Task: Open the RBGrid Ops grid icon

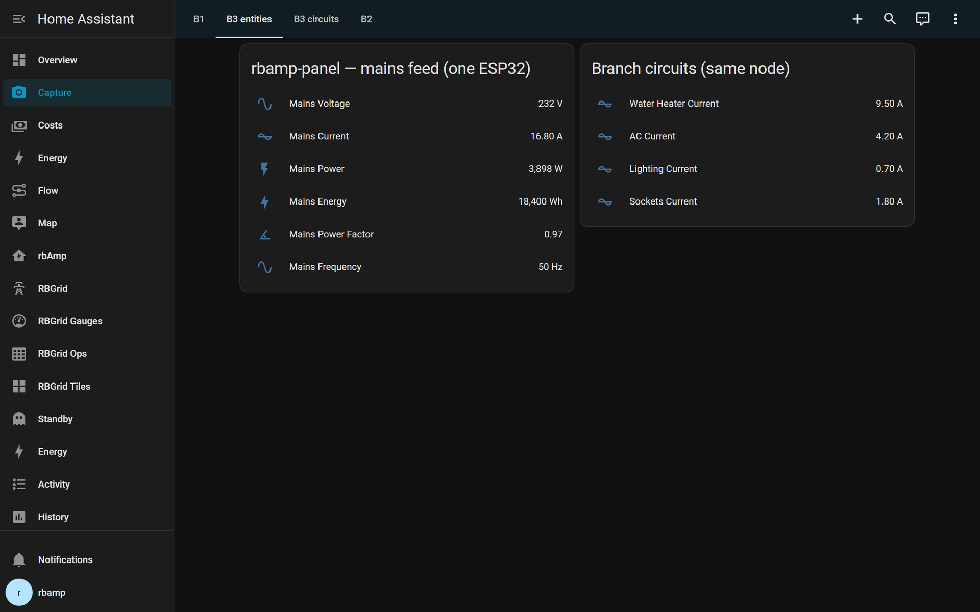Action: tap(19, 353)
